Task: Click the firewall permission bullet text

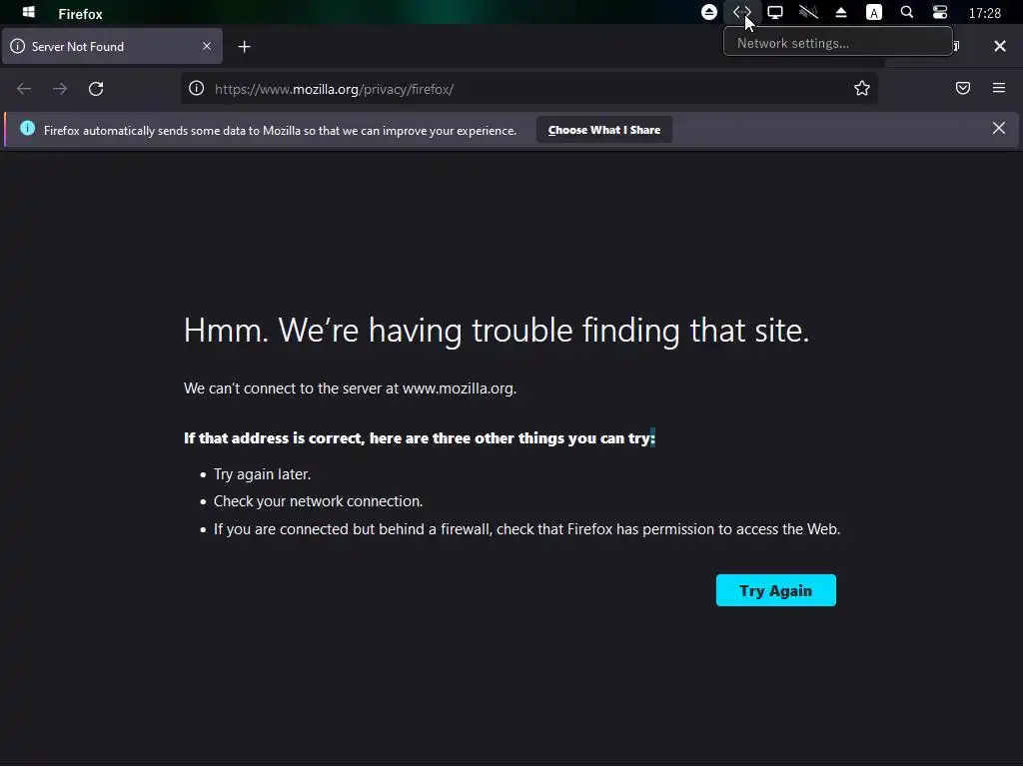Action: 527,529
